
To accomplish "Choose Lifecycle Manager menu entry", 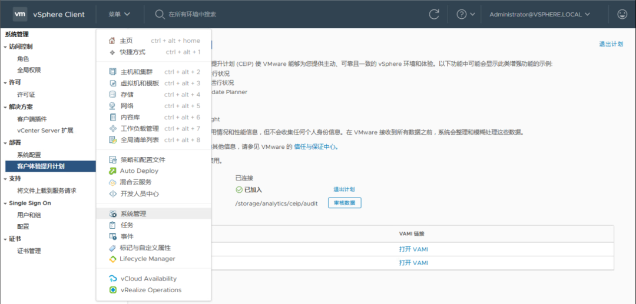I will click(153, 259).
